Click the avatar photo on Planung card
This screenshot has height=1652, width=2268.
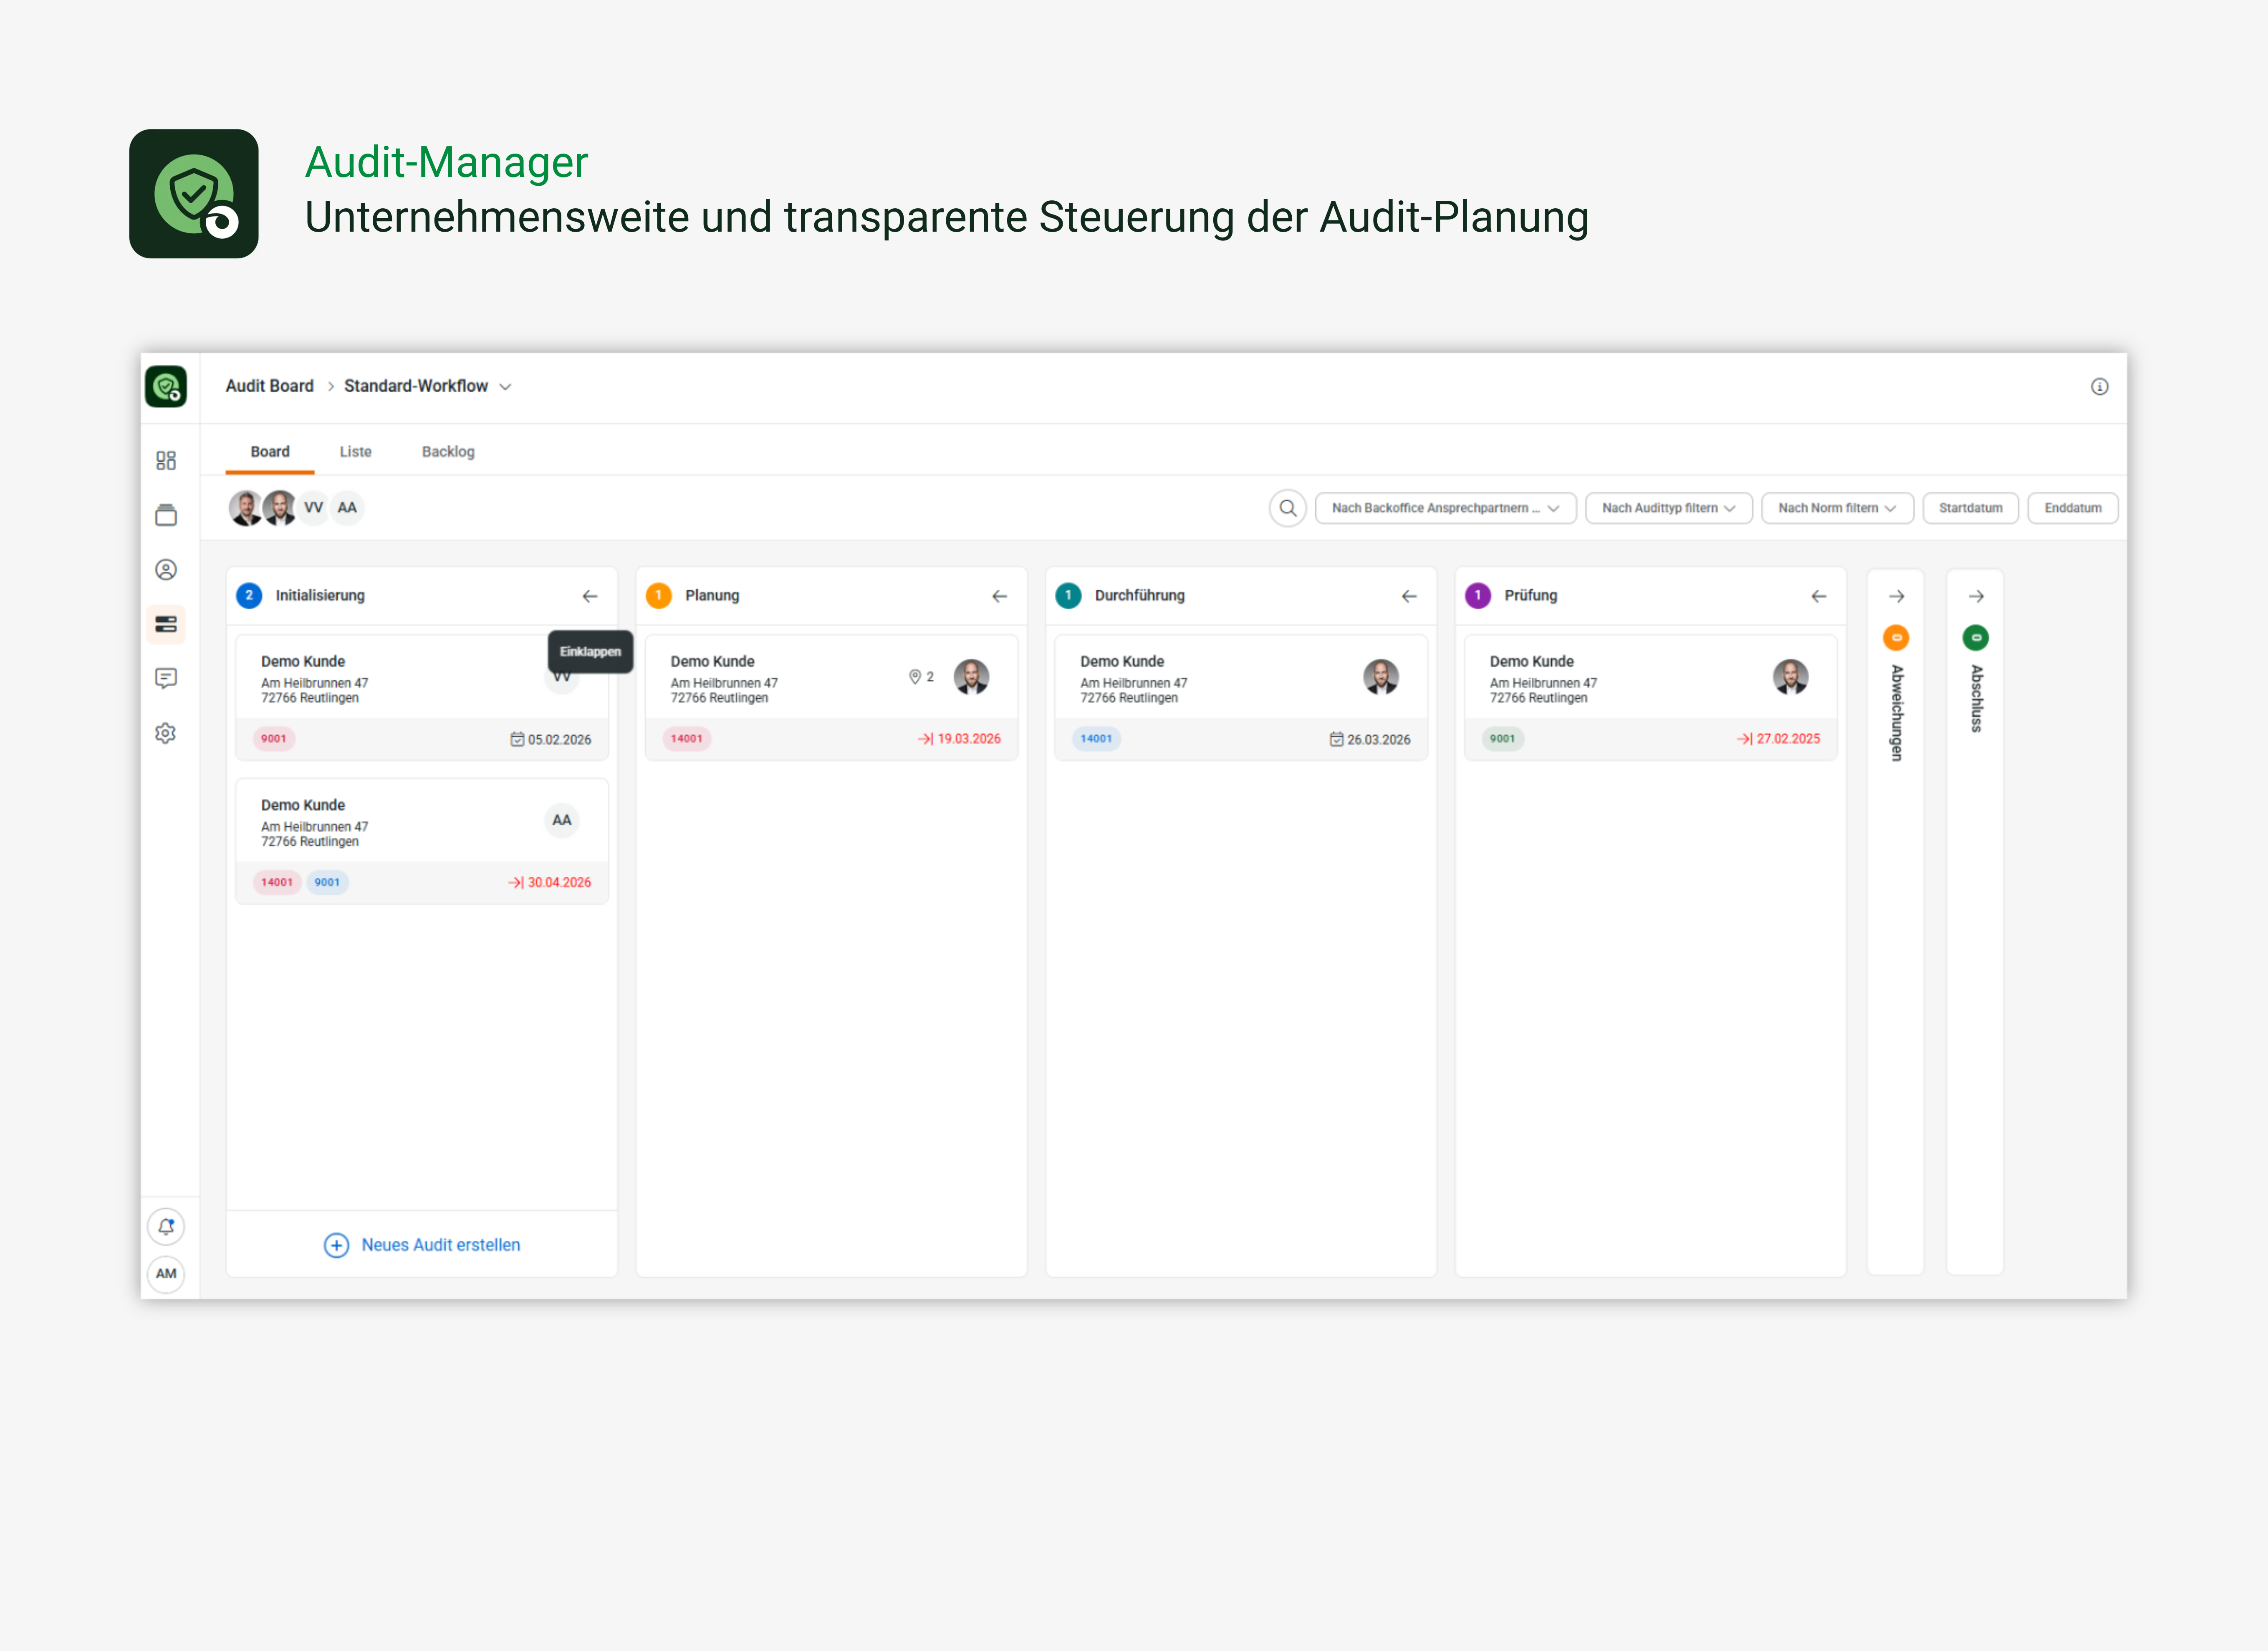(971, 677)
